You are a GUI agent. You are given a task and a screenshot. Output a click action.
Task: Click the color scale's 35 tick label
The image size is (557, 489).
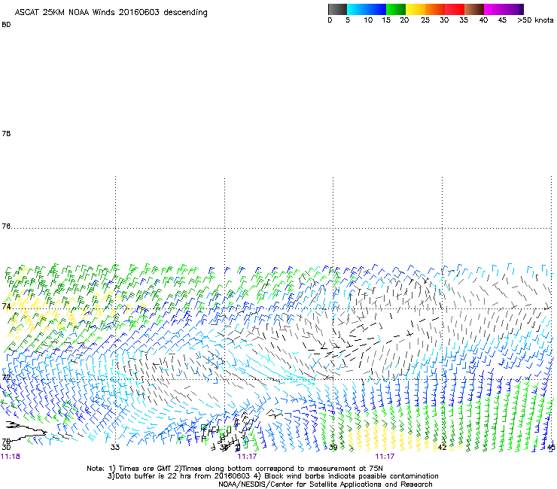tap(464, 20)
